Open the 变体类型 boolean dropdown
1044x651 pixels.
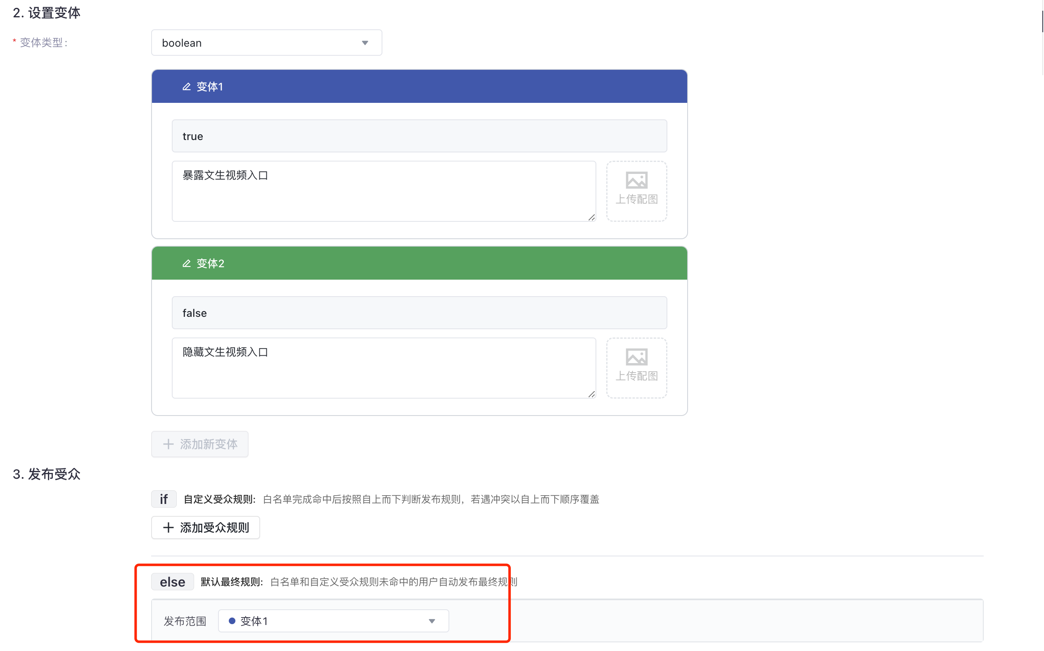266,43
